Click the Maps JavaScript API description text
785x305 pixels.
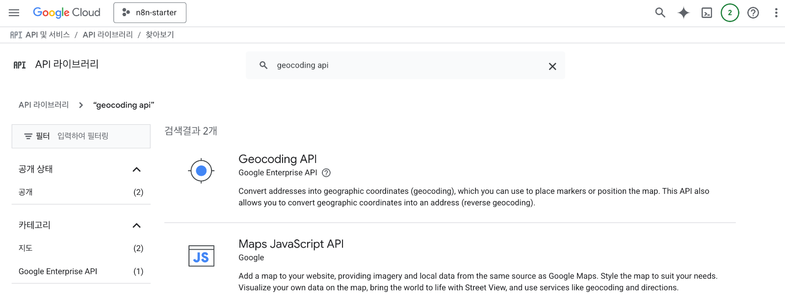478,282
